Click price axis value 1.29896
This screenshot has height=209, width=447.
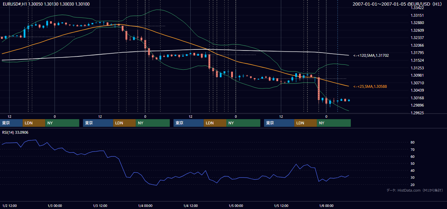(417, 105)
